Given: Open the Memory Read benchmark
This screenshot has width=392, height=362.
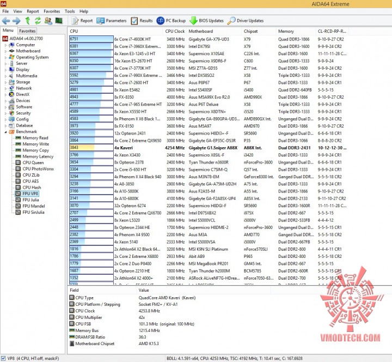Looking at the screenshot, I should (x=35, y=138).
